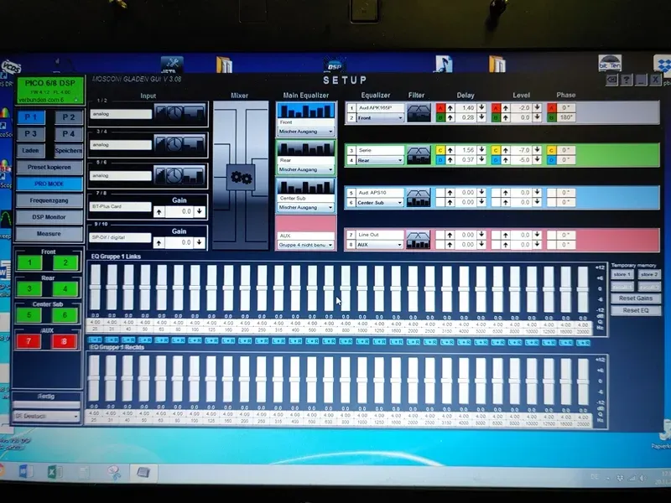
Task: Toggle Center Sub channel 5 button
Action: (x=29, y=315)
